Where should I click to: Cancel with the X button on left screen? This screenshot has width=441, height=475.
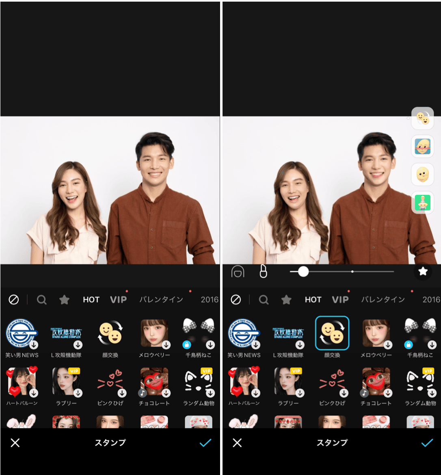pyautogui.click(x=15, y=443)
